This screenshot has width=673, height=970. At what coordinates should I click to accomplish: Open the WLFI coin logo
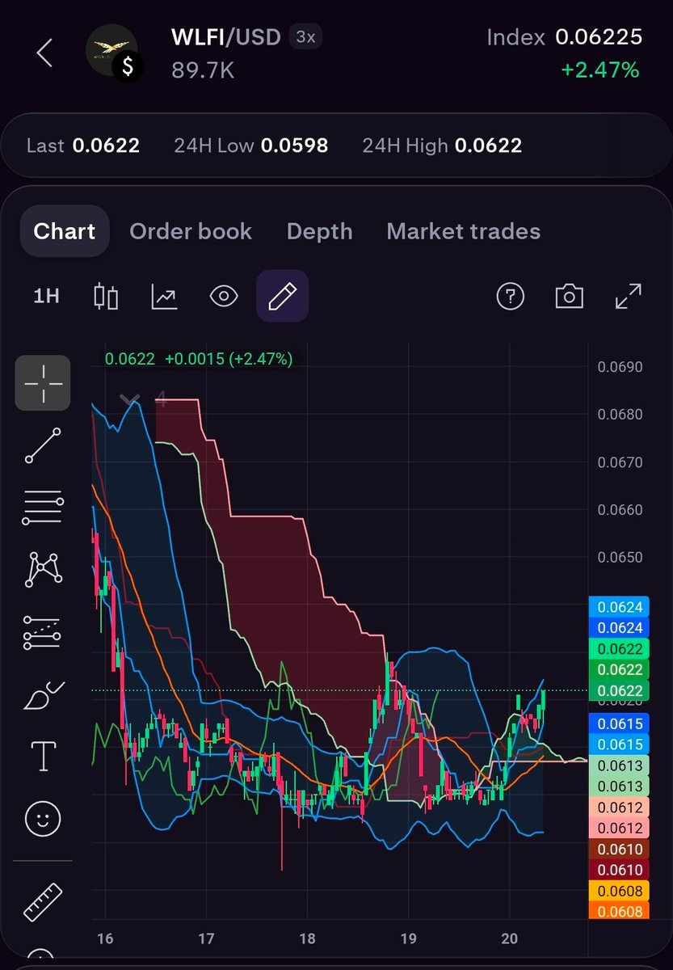[112, 53]
